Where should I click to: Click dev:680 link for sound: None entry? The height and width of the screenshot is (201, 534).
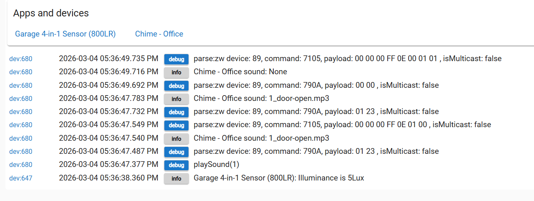coord(20,72)
